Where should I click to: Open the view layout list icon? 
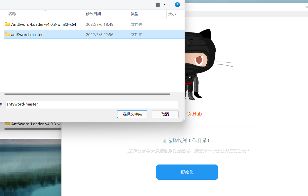tap(158, 5)
